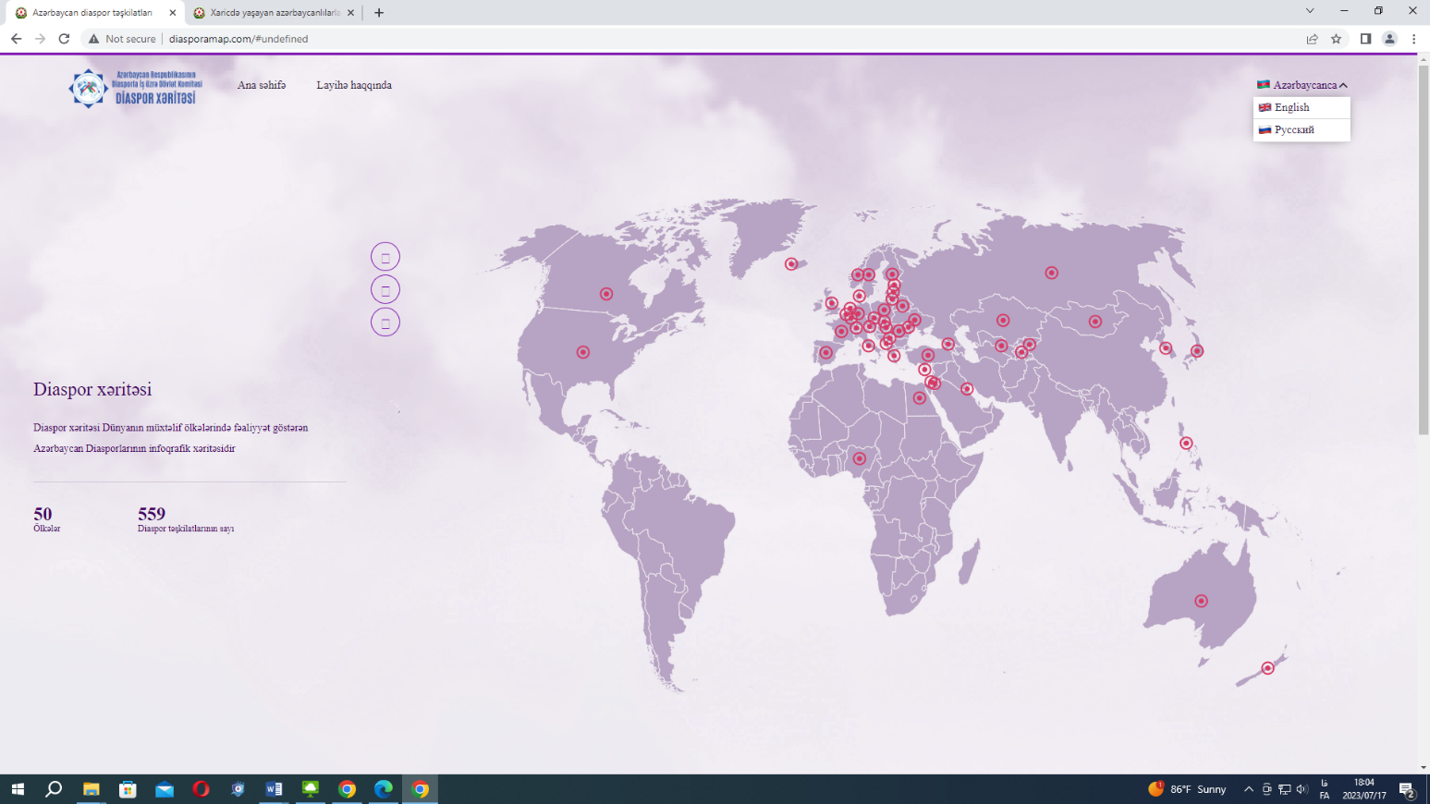Go to Ana səhifə page
This screenshot has width=1430, height=804.
262,85
